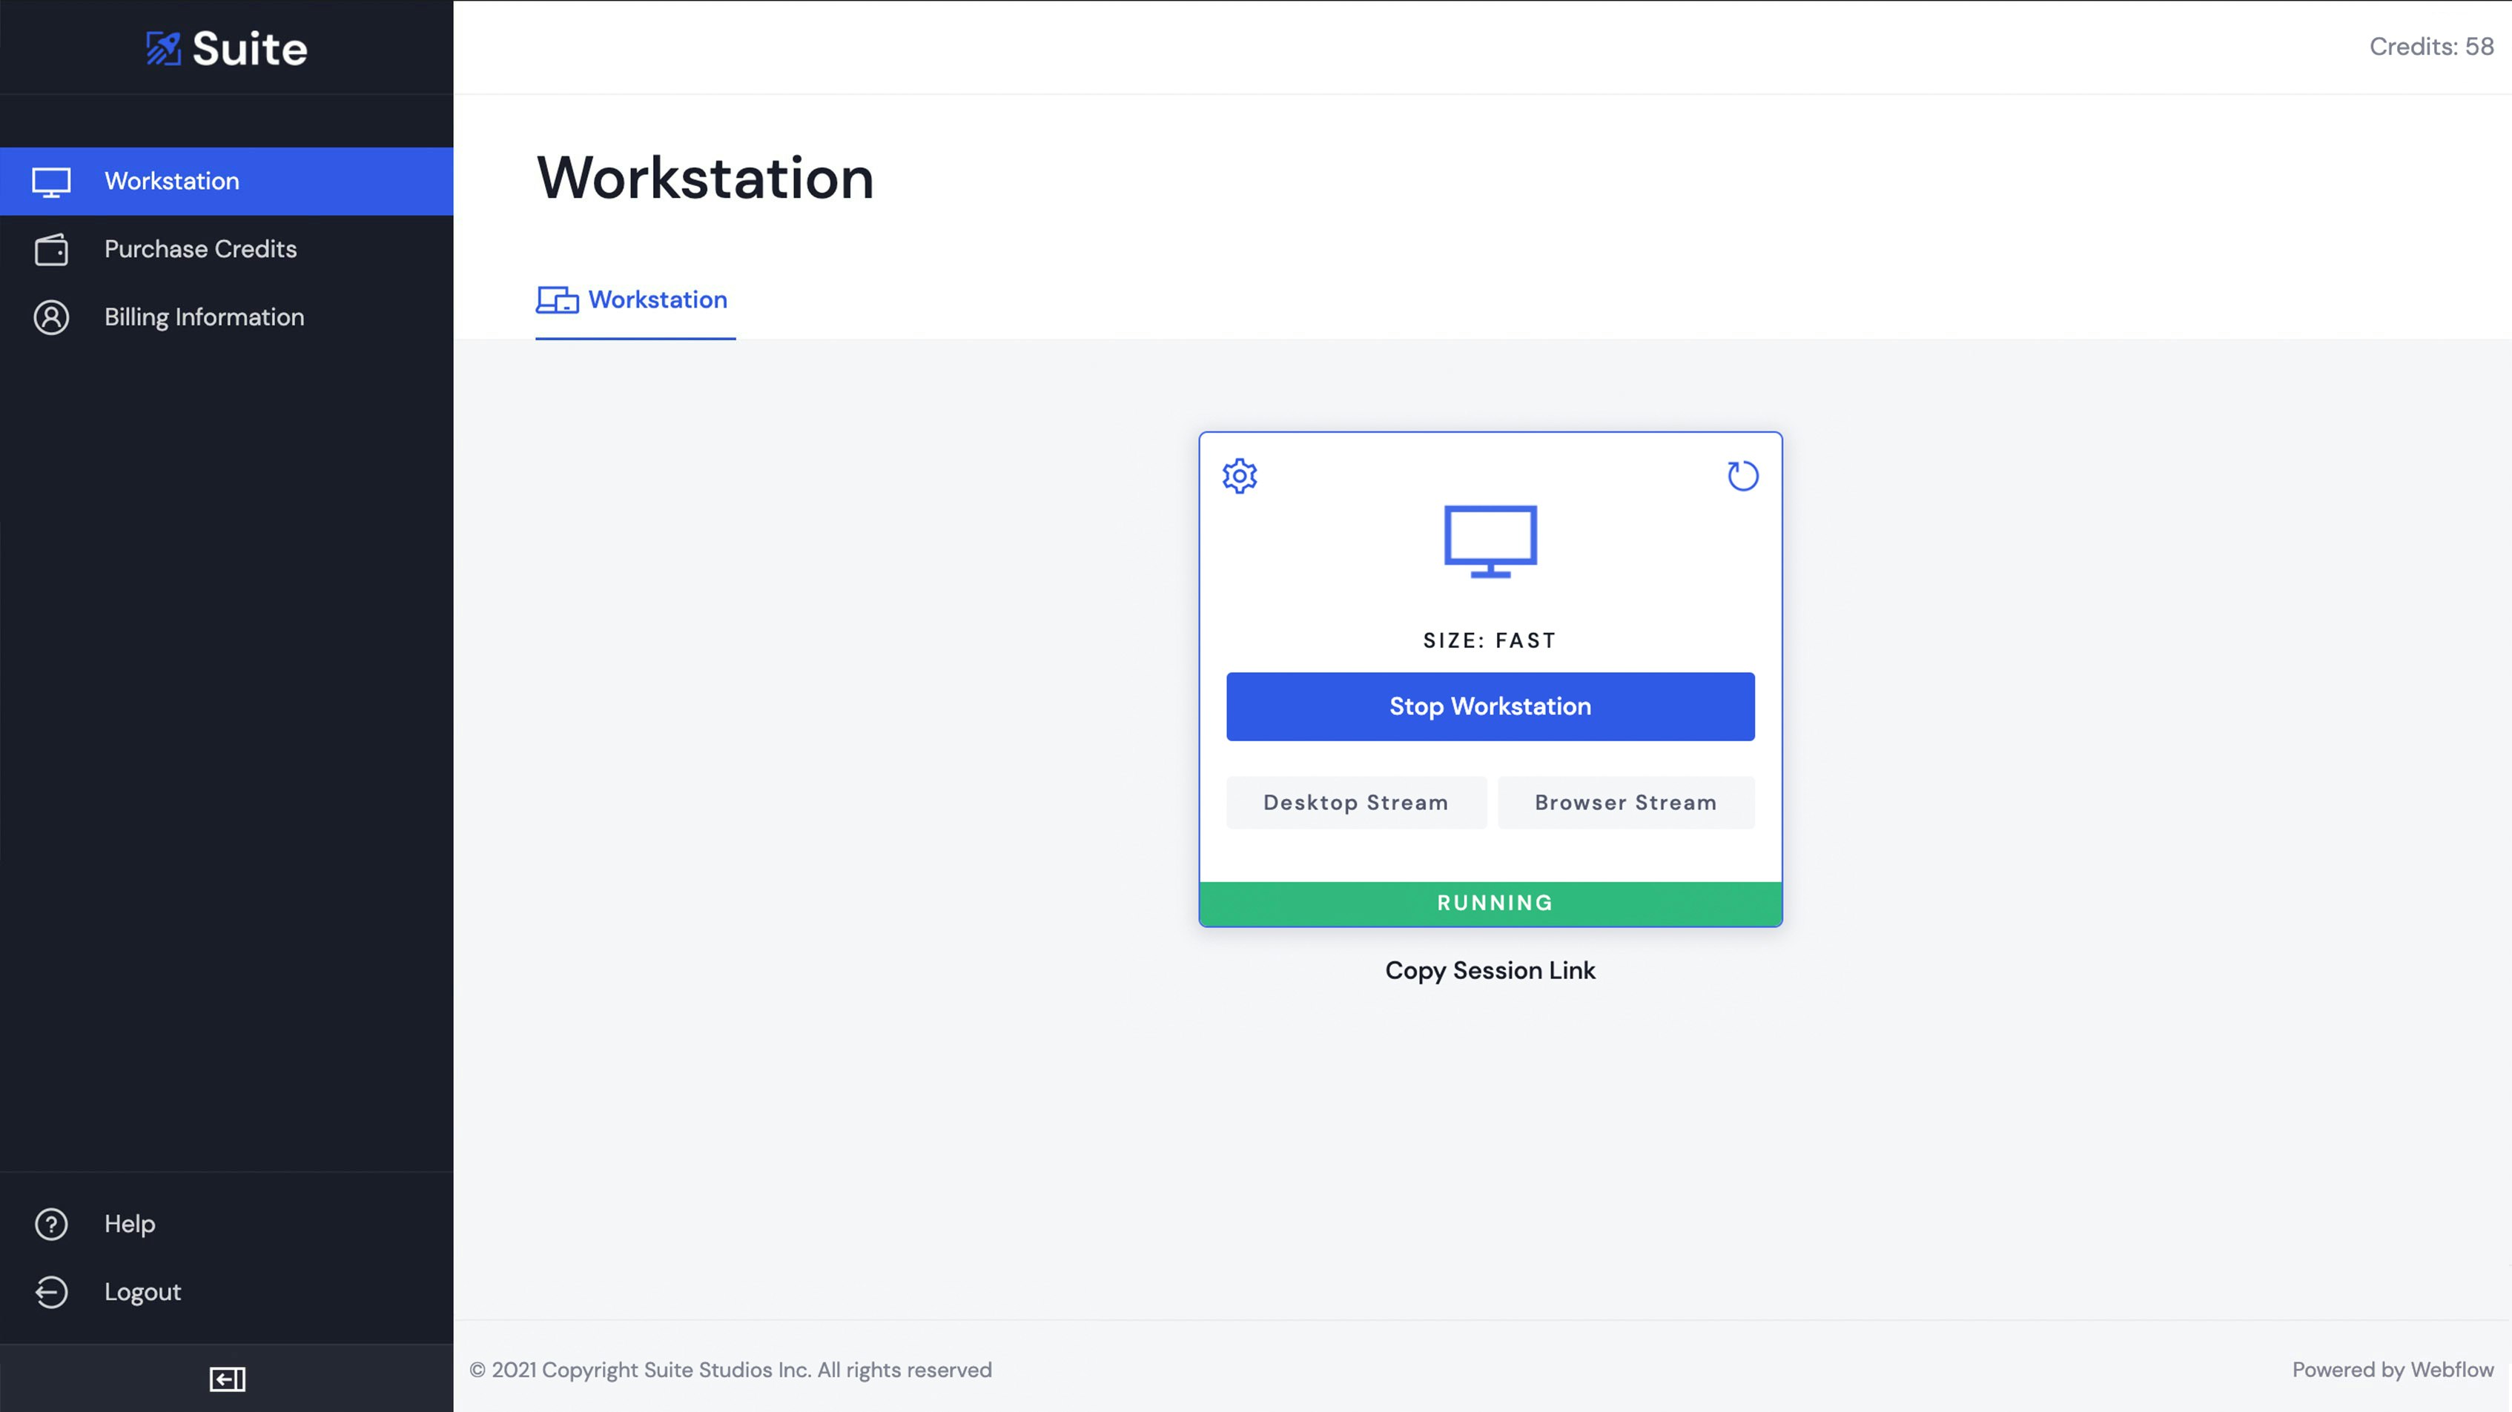
Task: Click the green RUNNING status bar
Action: point(1490,903)
